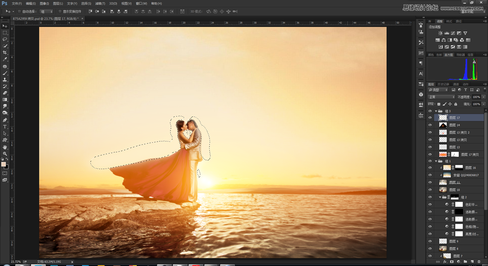This screenshot has height=266, width=488.
Task: Open Character panel icon in collapsed dock
Action: coord(421,74)
